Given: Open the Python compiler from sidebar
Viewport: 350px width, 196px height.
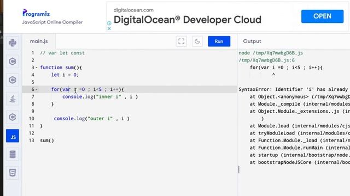Looking at the screenshot, I should [13, 43].
